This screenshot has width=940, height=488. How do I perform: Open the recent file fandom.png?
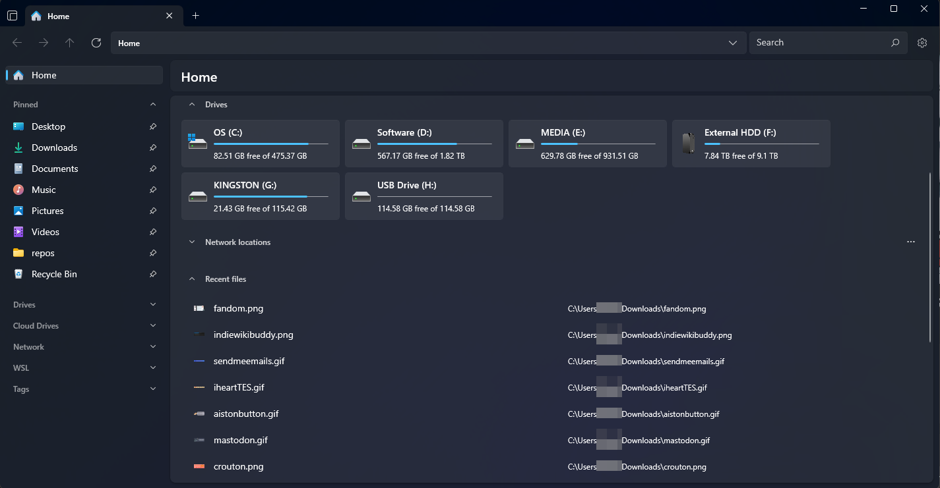pos(238,308)
